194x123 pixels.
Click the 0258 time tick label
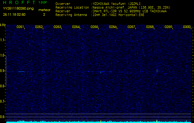coord(150,27)
